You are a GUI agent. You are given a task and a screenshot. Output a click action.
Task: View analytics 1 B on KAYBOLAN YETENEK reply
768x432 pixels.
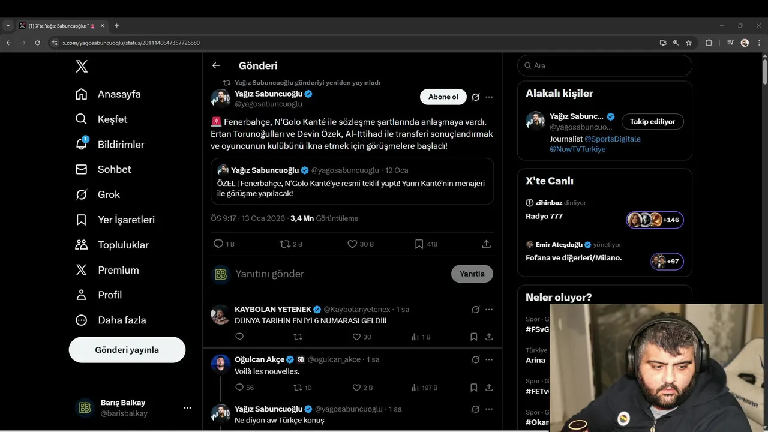click(x=421, y=337)
